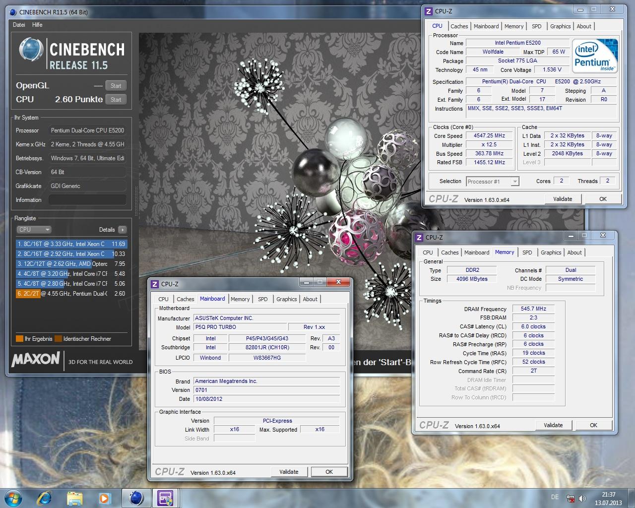Select ranking row 4C/8T @ 2.80 GHz Core i7
Viewport: 635px width, 508px height.
71,284
